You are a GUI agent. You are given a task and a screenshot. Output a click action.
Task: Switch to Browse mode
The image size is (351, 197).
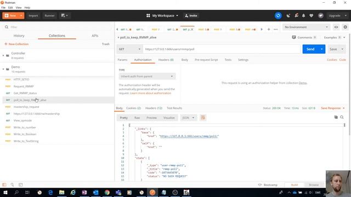click(x=314, y=185)
